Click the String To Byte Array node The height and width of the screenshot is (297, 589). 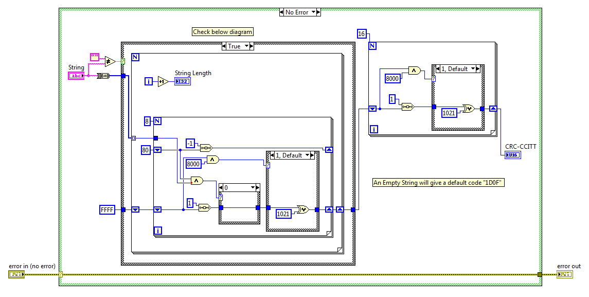click(103, 76)
